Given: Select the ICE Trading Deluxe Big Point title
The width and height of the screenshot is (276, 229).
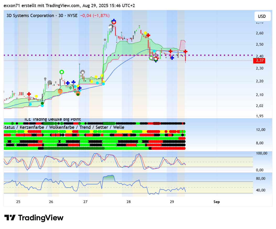Looking at the screenshot, I should coord(53,119).
